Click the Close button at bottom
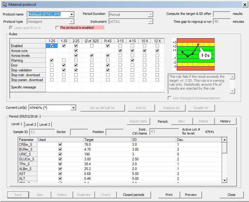249x202 pixels. coord(231,195)
